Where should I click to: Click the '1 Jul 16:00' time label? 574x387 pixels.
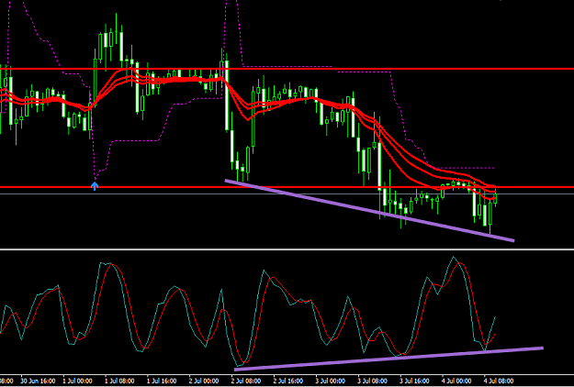pyautogui.click(x=162, y=381)
